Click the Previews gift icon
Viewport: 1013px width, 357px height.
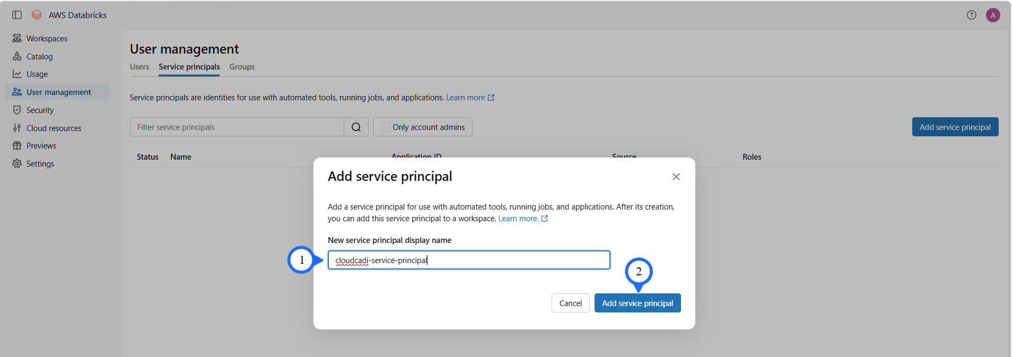(x=17, y=145)
